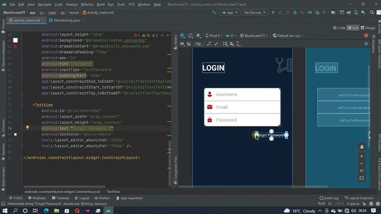
Task: Open the Palette panel tab
Action: [176, 42]
